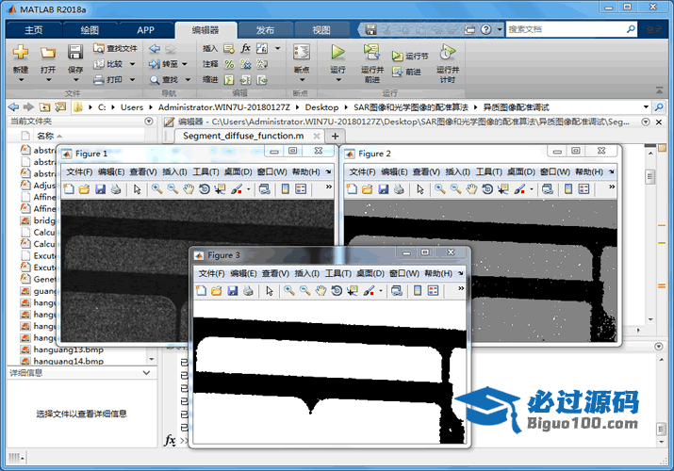Screen dimensions: 674x471
Task: Expand toolbar overflow arrow in Figure 2
Action: coord(612,187)
